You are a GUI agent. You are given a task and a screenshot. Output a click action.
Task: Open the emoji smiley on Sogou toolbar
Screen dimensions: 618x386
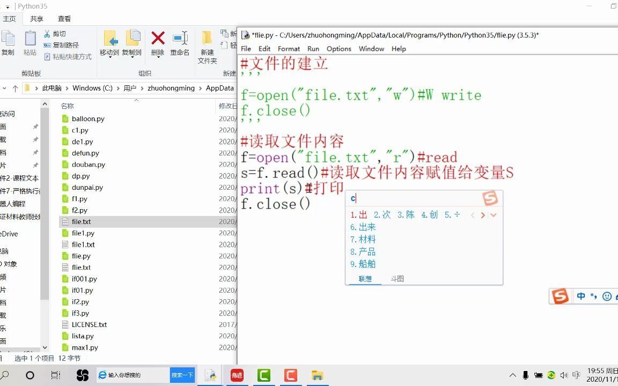tap(607, 296)
